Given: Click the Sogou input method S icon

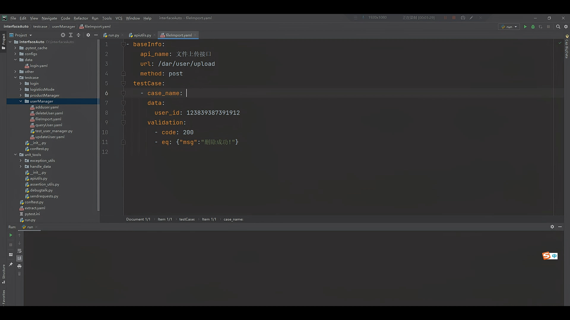Looking at the screenshot, I should (546, 256).
